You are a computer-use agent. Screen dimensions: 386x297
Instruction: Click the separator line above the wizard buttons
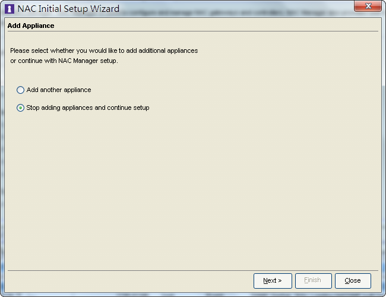coord(193,270)
